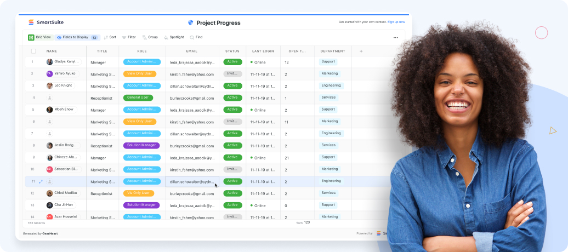Click the STATUS column header
Screen dimensions: 568x252
(232, 51)
